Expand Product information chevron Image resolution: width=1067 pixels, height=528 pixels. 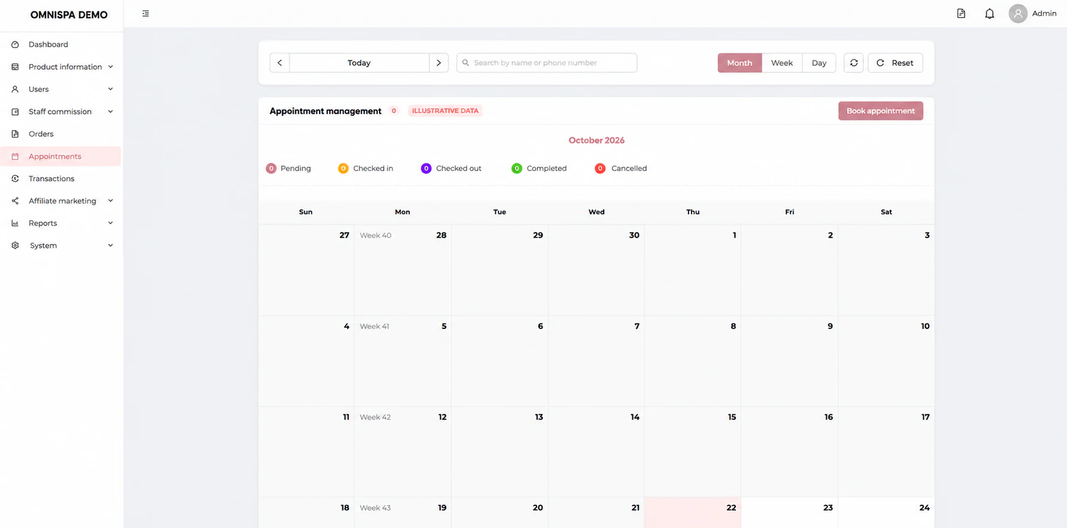pyautogui.click(x=111, y=67)
